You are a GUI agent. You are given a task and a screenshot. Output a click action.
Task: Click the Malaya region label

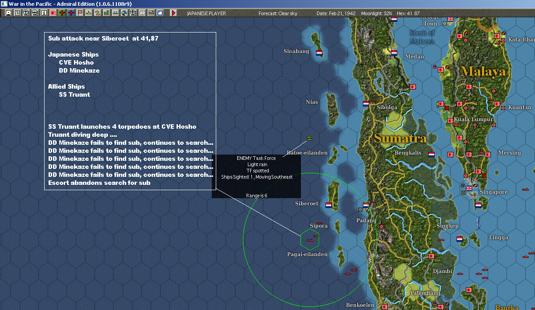pos(483,71)
